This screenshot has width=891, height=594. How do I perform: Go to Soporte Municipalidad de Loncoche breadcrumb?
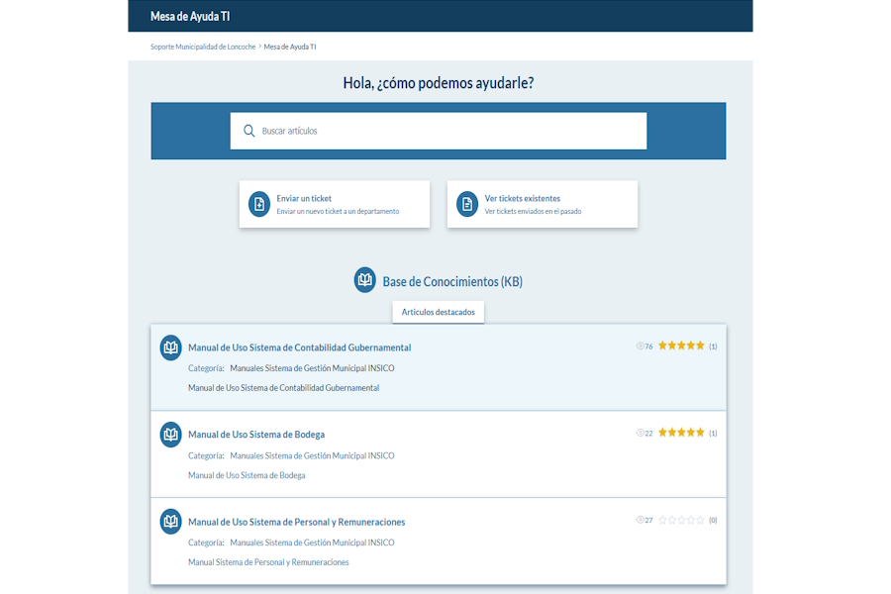pos(203,47)
